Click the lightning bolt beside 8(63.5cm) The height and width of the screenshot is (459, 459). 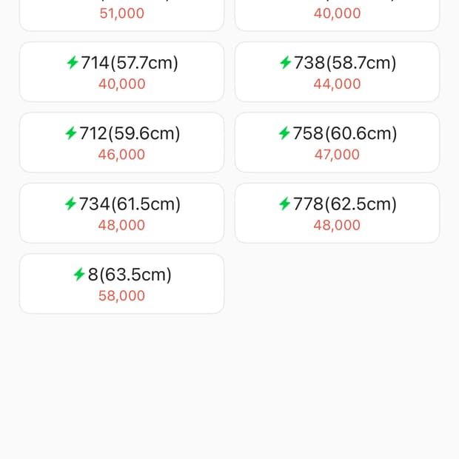click(79, 275)
